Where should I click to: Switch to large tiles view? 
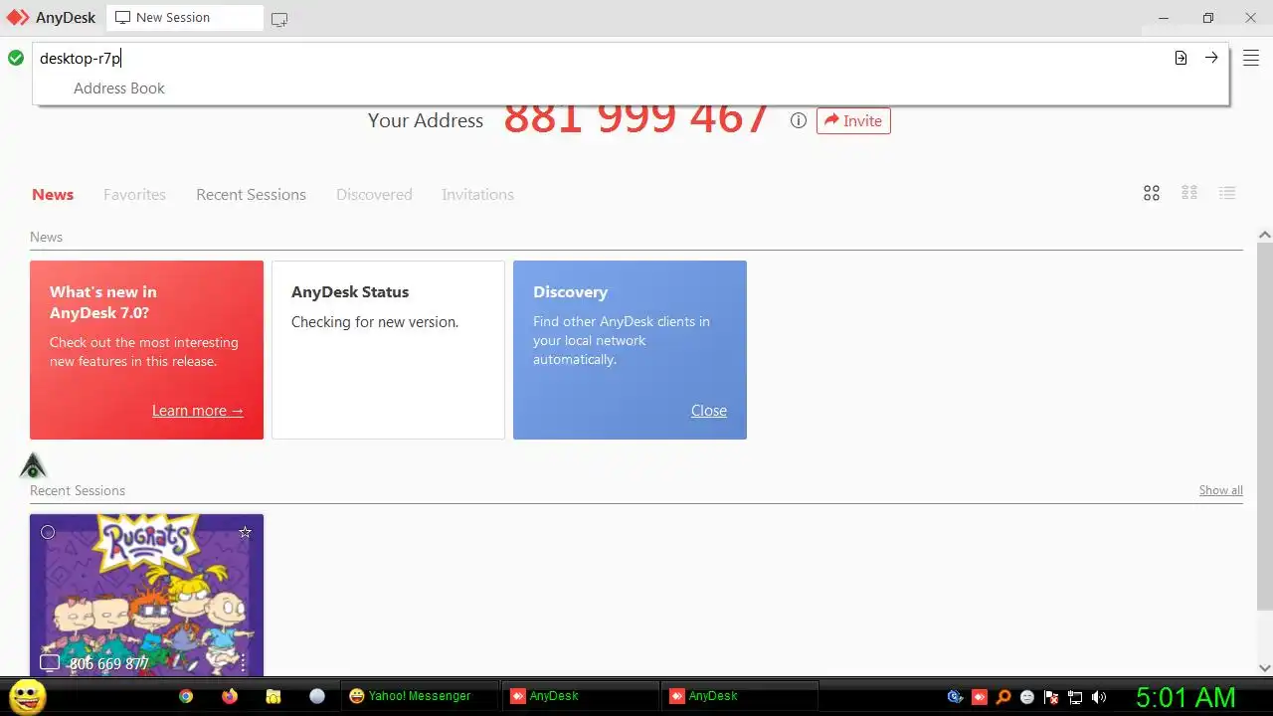coord(1152,193)
